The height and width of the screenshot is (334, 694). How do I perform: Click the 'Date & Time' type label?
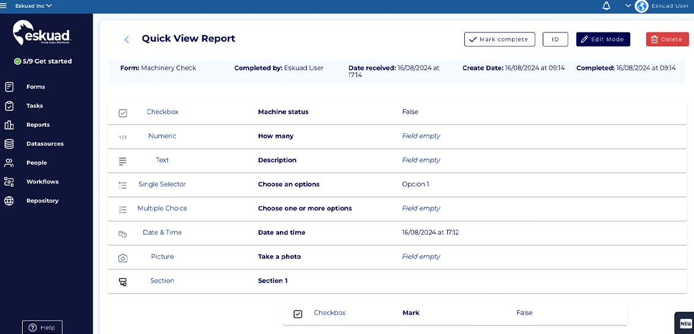pyautogui.click(x=162, y=232)
